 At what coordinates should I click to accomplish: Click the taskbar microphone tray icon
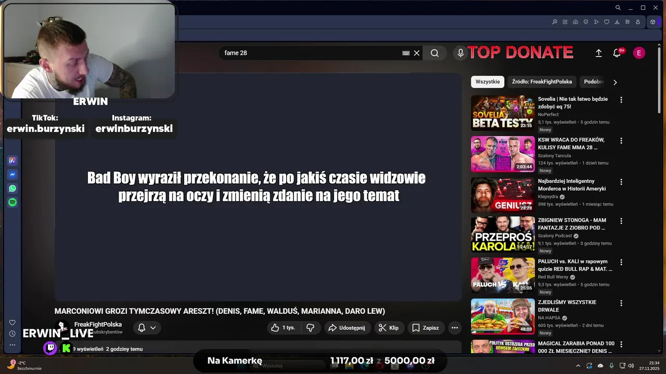coord(611,366)
